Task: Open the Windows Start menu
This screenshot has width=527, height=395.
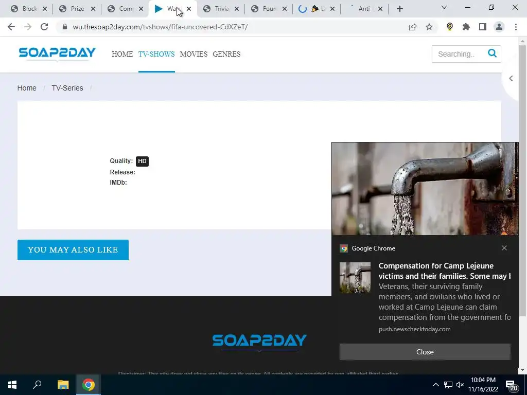Action: 12,385
